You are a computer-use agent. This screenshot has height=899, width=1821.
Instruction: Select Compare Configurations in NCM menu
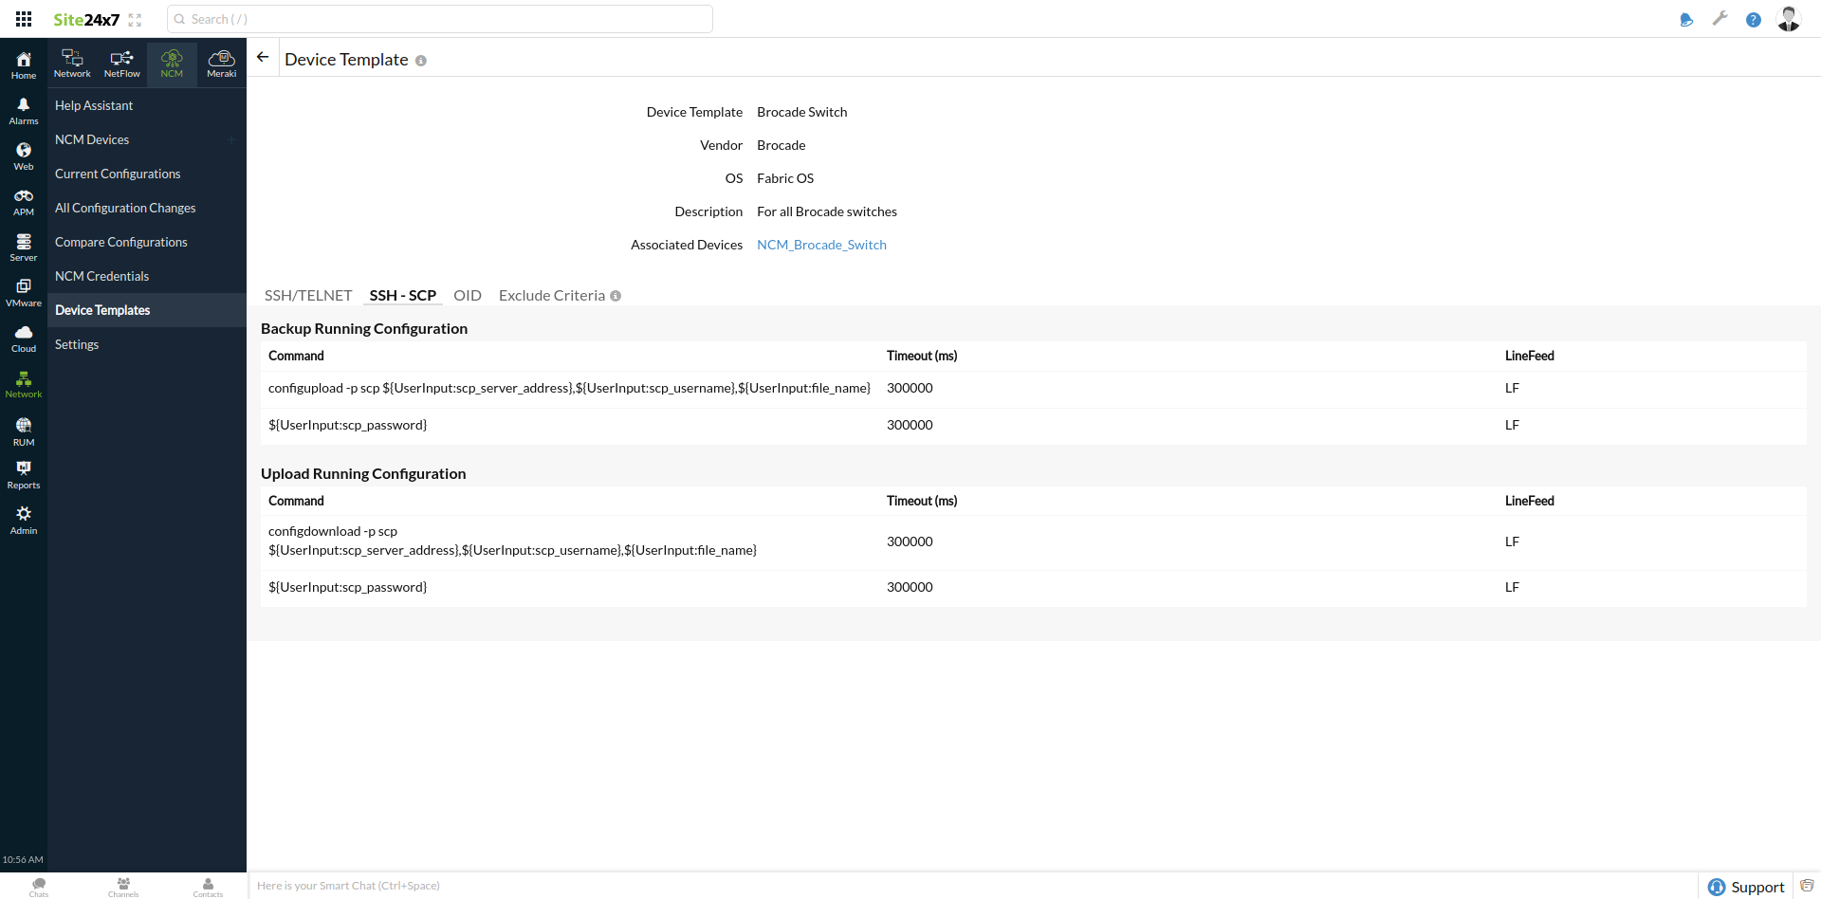click(121, 242)
